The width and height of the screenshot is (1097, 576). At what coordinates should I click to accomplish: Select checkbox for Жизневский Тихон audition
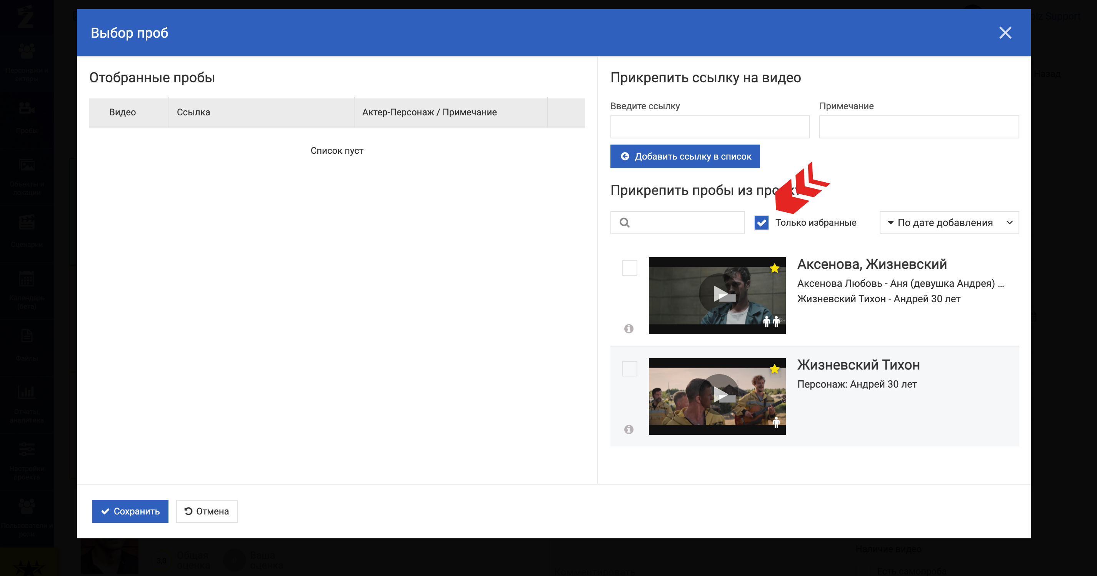coord(629,369)
